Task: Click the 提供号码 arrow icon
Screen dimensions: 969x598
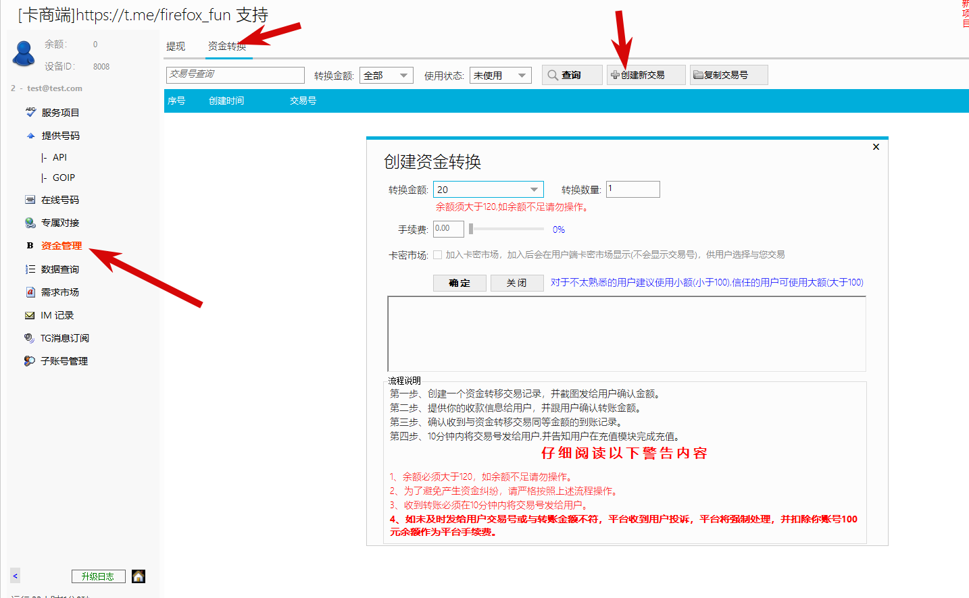Action: (30, 136)
